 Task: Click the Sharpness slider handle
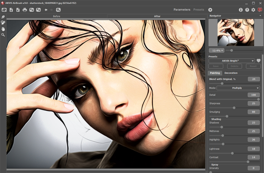coord(234,108)
